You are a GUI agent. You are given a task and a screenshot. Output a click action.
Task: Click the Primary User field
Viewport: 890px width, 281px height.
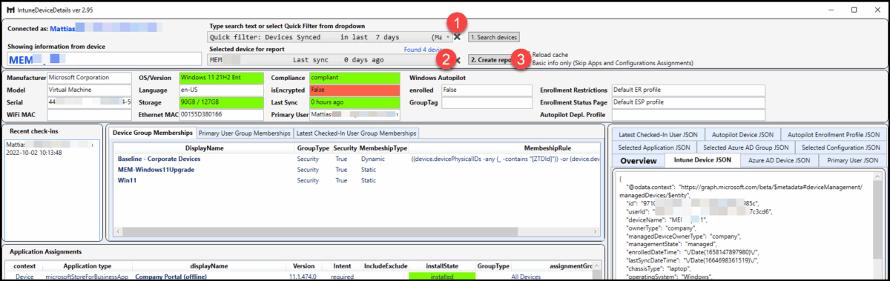tap(354, 115)
